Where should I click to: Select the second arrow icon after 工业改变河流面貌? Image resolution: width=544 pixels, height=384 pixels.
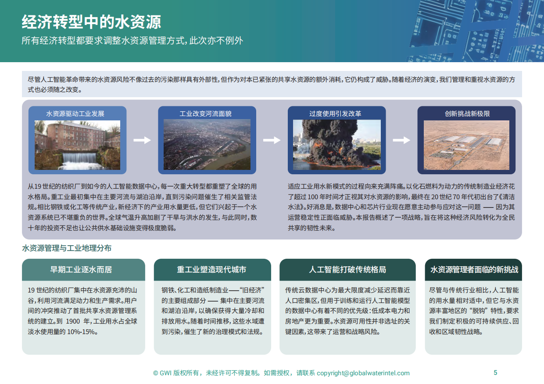point(271,140)
